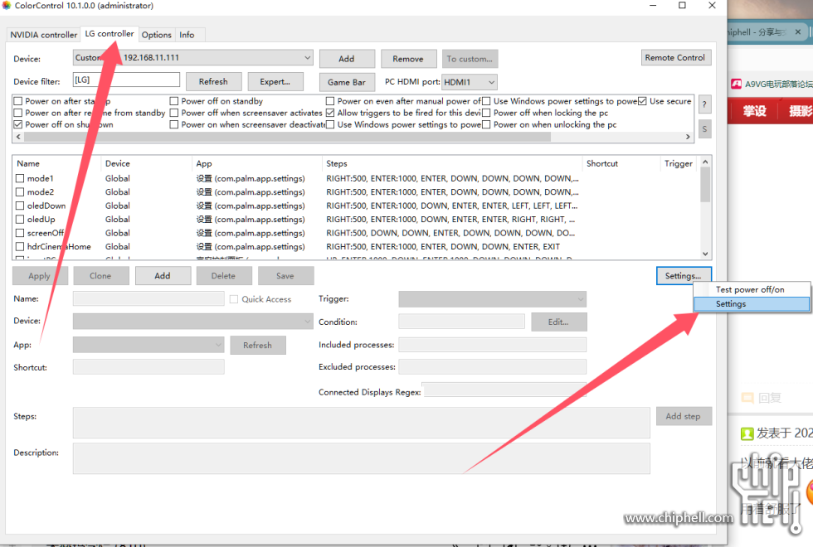813x547 pixels.
Task: Open the preset Device dropdown above App
Action: (x=192, y=322)
